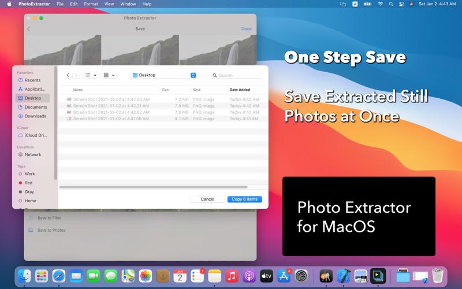The image size is (462, 289).
Task: Select Screen Shot at 4.42.50 AM file
Action: click(163, 99)
